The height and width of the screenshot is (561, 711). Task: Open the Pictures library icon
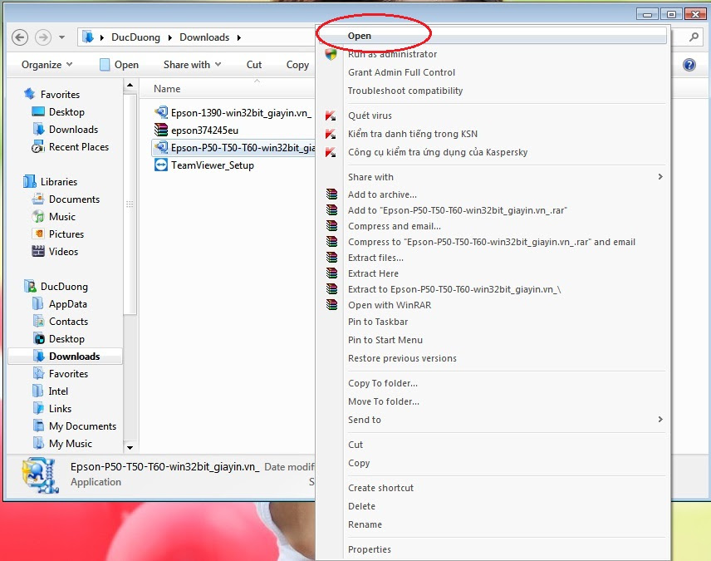click(38, 234)
